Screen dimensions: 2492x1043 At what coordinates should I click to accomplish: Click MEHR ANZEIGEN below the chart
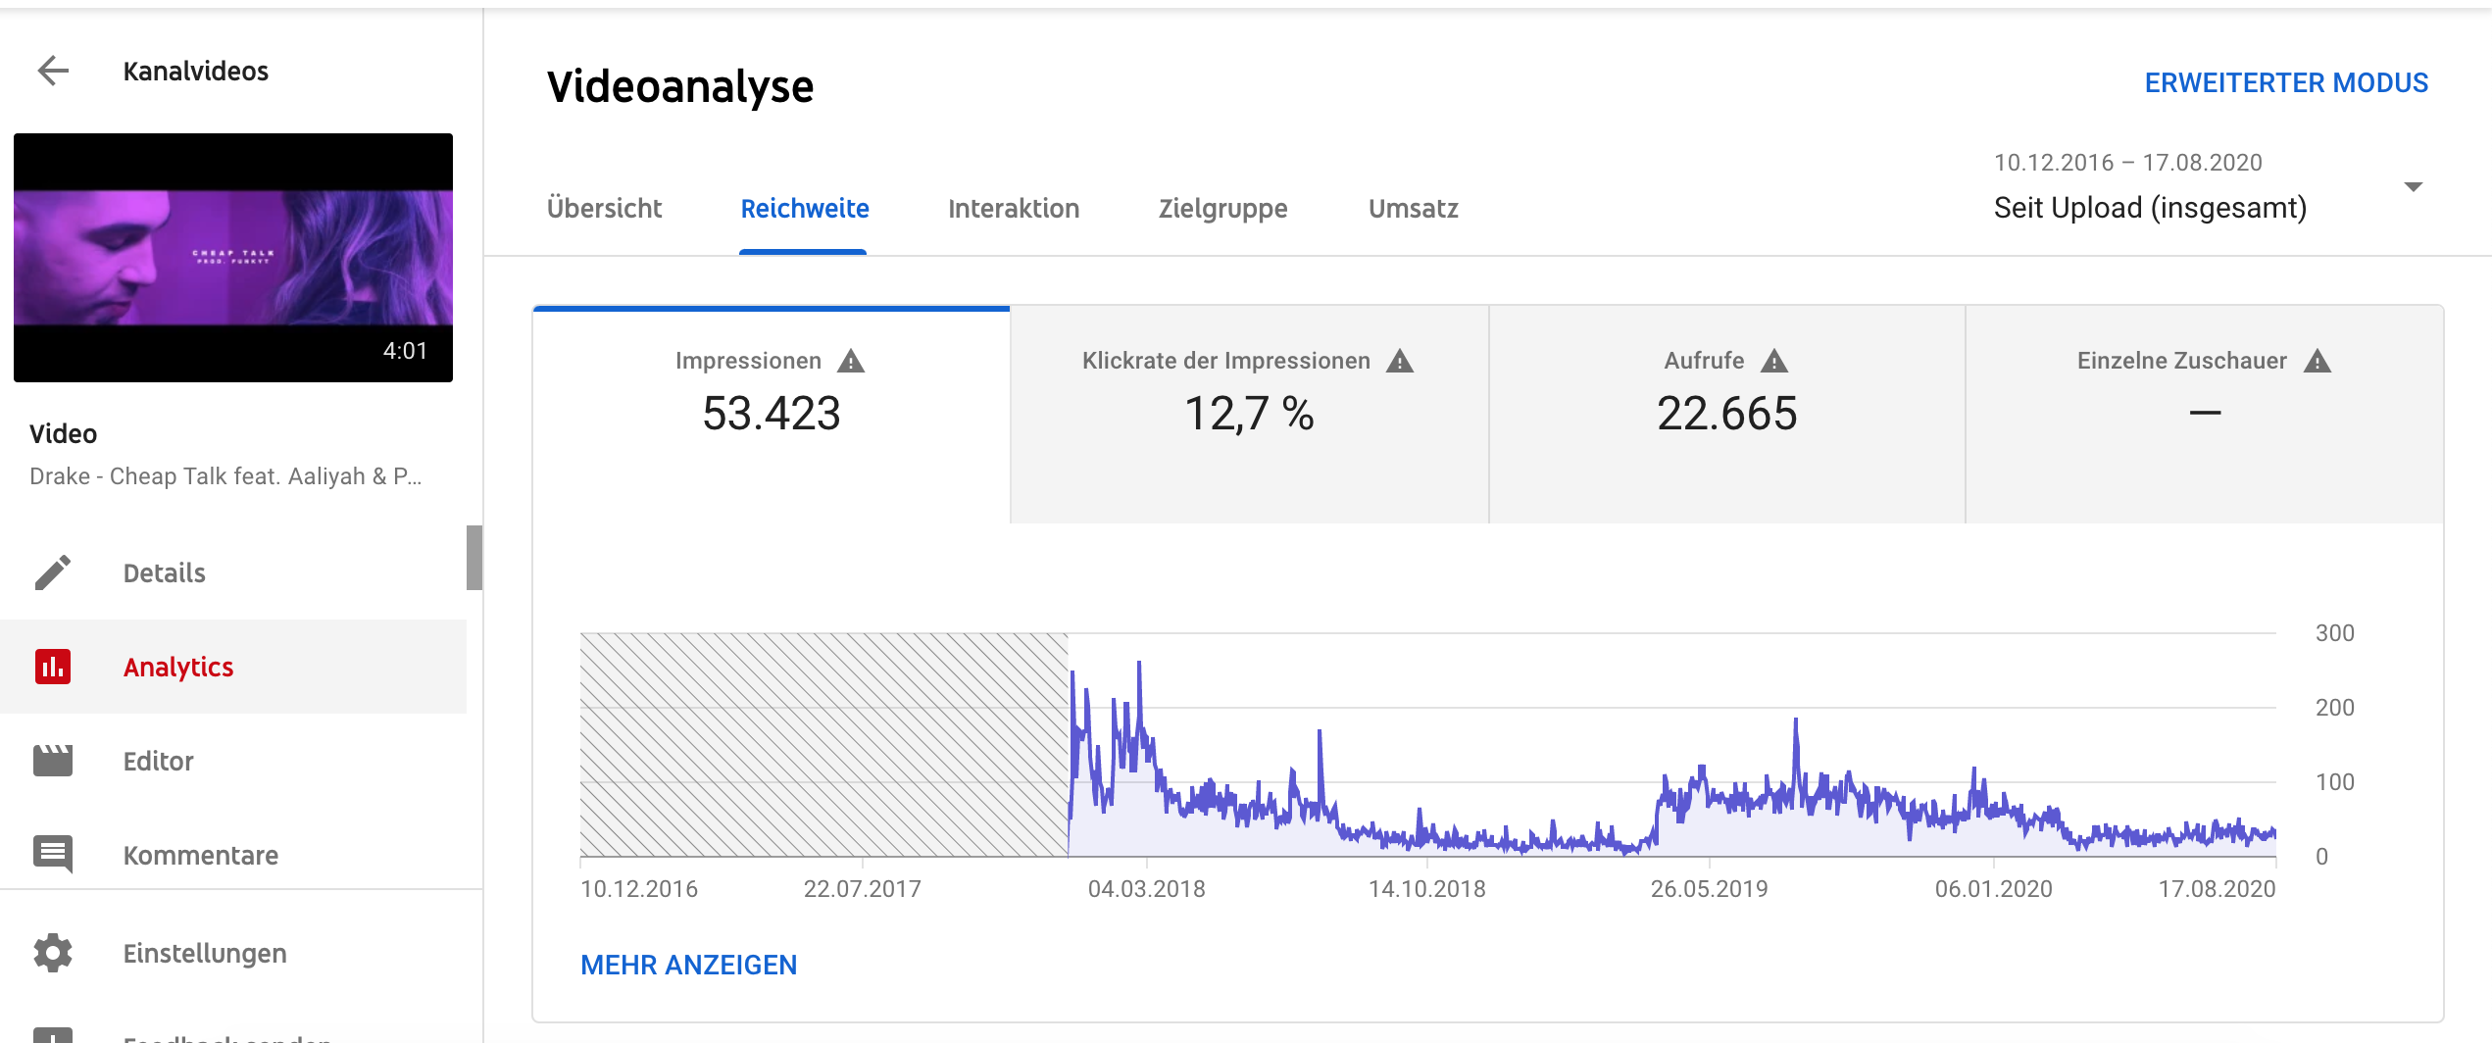tap(688, 965)
